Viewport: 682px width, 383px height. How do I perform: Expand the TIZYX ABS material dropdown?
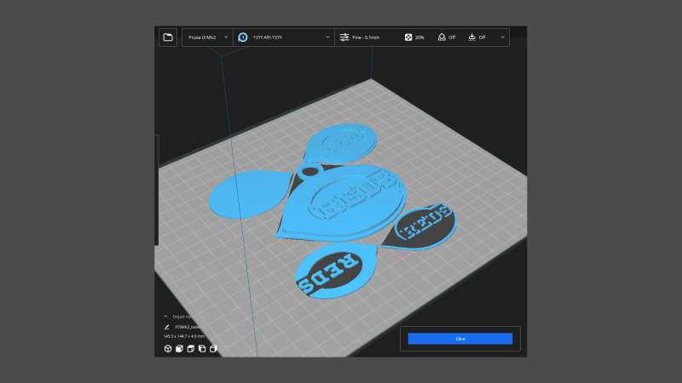pyautogui.click(x=328, y=37)
